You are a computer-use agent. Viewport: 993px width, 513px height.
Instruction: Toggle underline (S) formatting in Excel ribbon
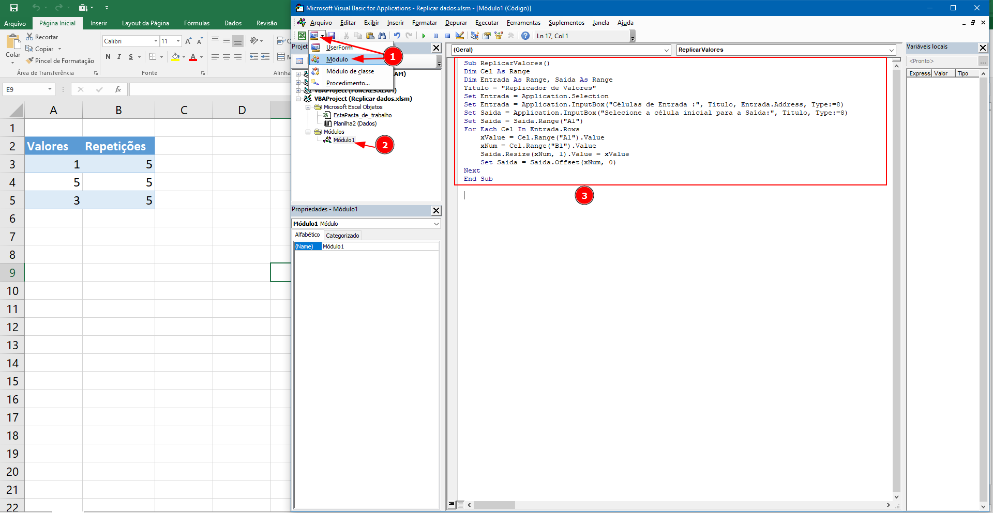131,57
